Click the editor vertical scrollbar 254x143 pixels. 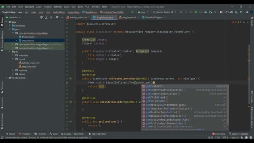[x=249, y=75]
